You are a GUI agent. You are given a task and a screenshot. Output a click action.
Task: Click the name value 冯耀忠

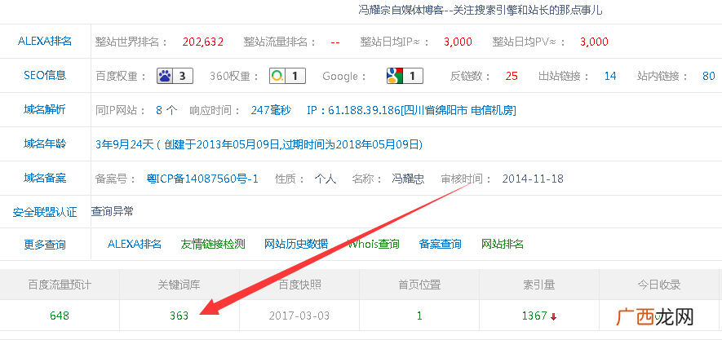click(408, 179)
